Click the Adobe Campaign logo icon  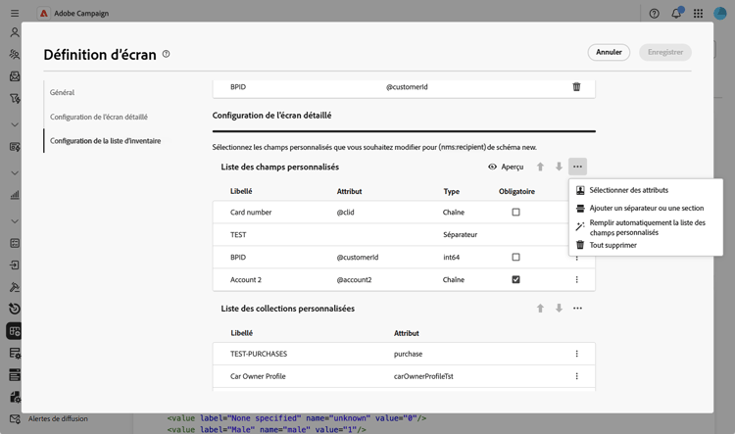click(x=43, y=13)
